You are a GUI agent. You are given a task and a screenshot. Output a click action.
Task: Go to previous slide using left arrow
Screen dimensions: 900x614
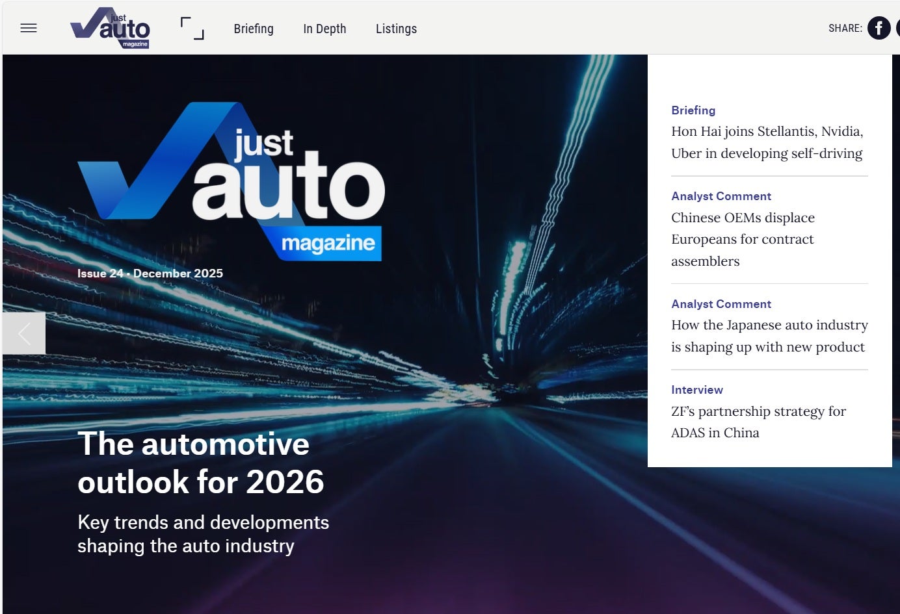click(24, 333)
